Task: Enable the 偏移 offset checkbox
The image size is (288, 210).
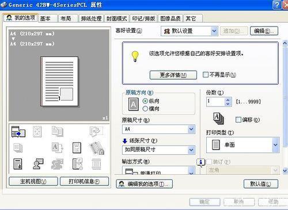Action: click(238, 120)
